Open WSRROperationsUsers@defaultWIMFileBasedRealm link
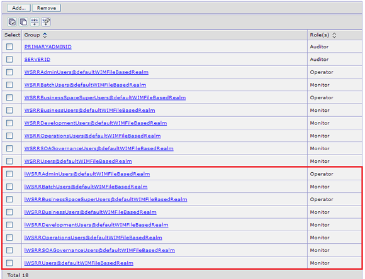365x279 pixels. click(x=93, y=136)
